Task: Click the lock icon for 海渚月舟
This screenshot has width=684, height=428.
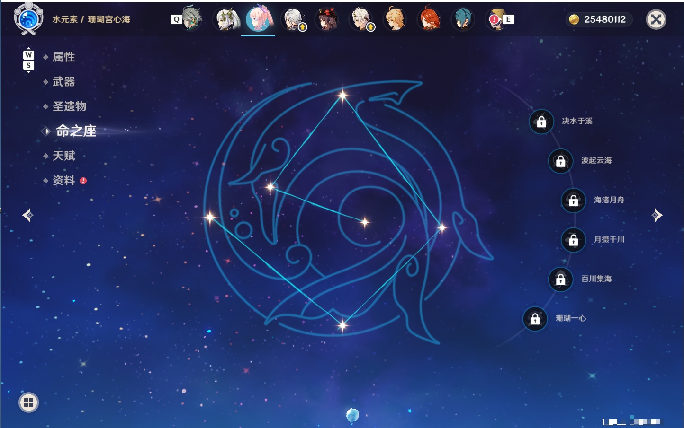Action: point(574,200)
